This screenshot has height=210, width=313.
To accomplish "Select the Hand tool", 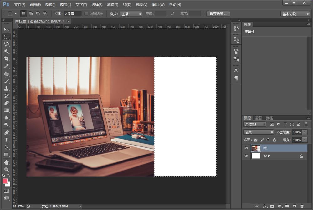I will click(x=6, y=162).
